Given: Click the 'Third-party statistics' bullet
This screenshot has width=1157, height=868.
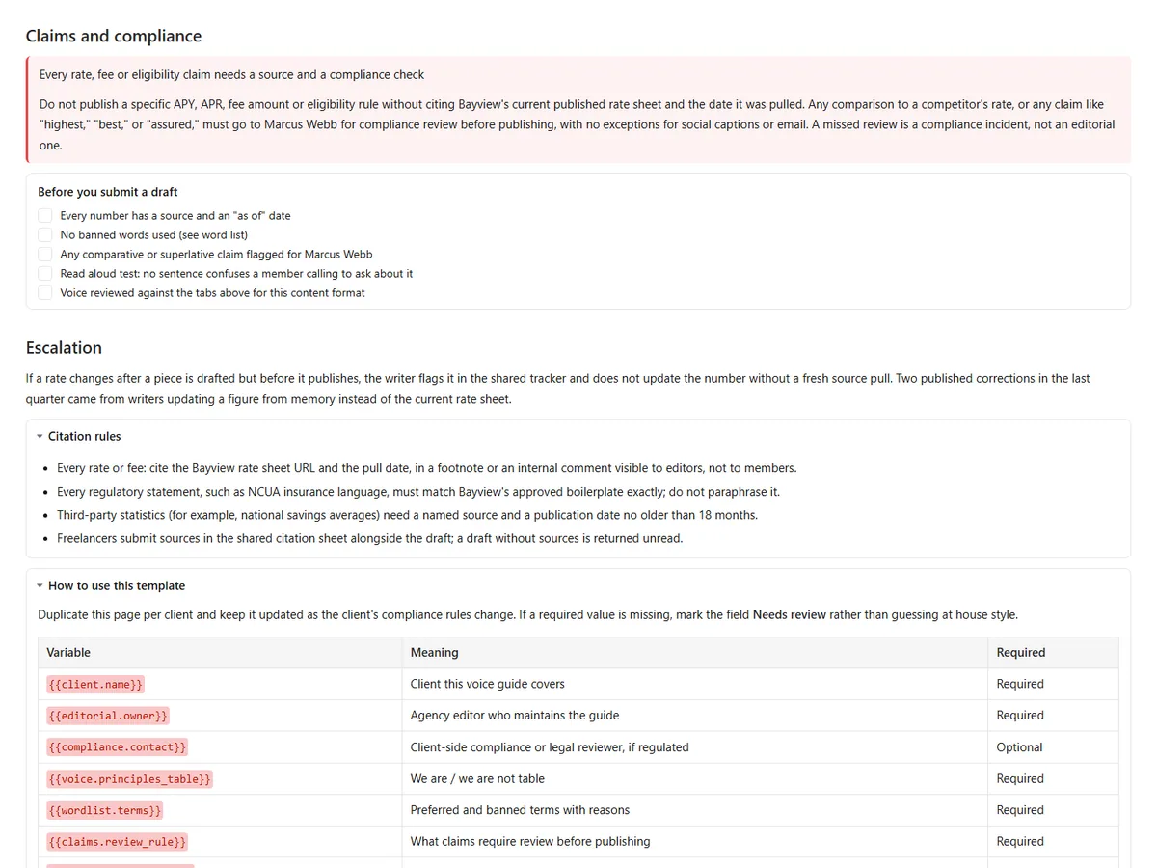Looking at the screenshot, I should point(407,515).
